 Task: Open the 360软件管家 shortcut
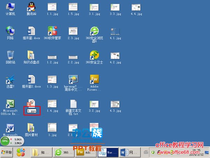52,33
